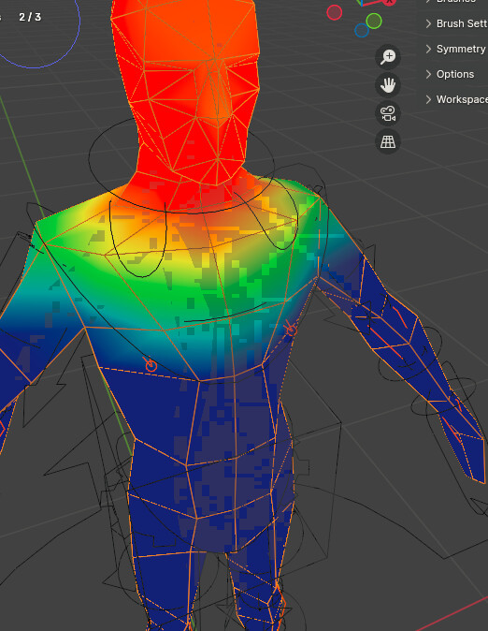Click the pan hand viewport icon
Screen dimensions: 488x631
(x=388, y=85)
